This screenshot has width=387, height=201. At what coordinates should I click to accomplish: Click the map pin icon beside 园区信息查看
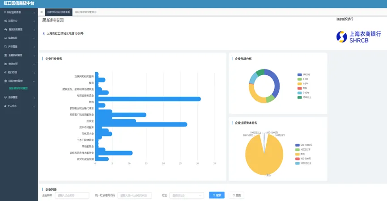click(x=5, y=12)
